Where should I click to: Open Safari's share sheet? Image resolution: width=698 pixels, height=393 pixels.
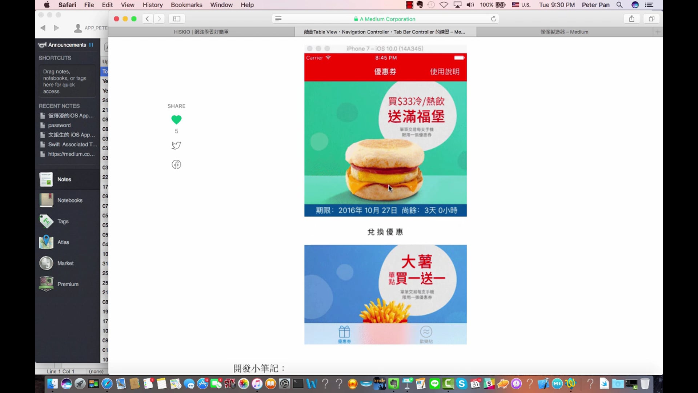coord(631,19)
